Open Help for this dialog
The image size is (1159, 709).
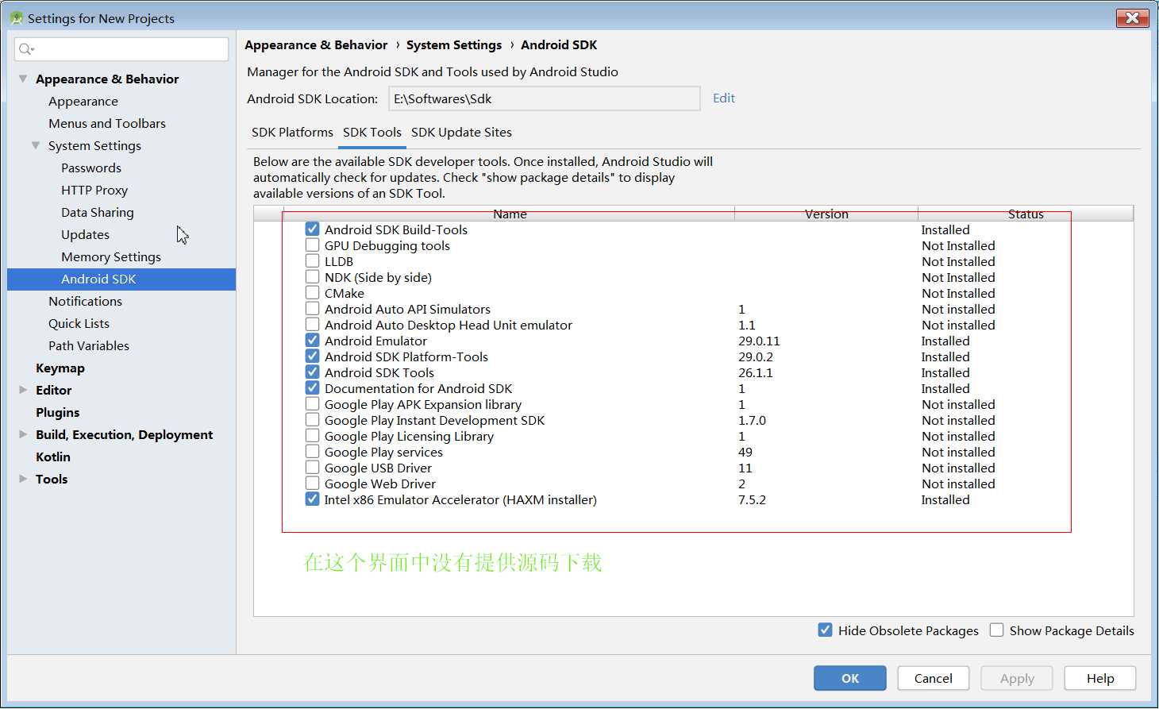click(1100, 678)
